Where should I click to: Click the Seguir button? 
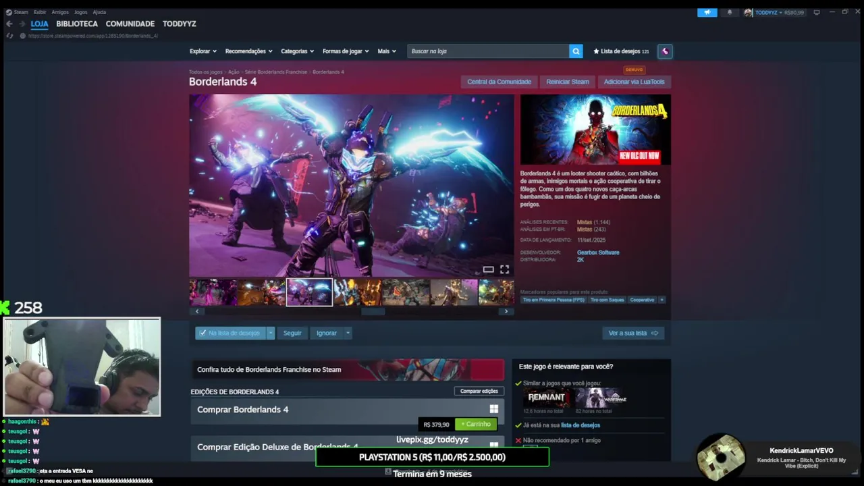pyautogui.click(x=292, y=333)
